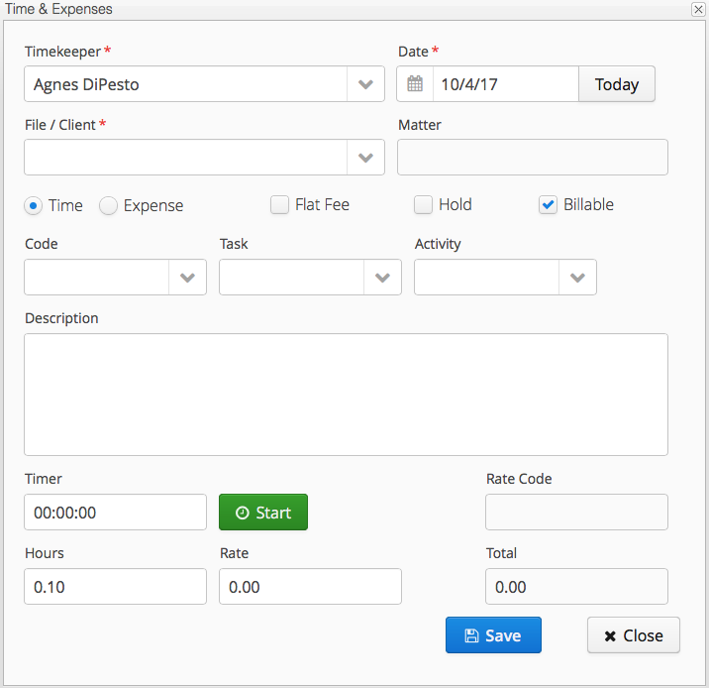
Task: Open the Activity dropdown
Action: click(x=577, y=279)
